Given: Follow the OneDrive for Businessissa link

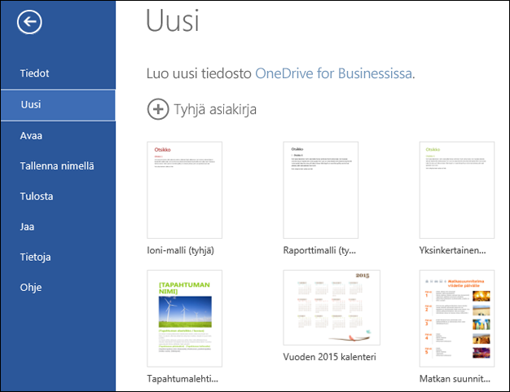Looking at the screenshot, I should [334, 73].
